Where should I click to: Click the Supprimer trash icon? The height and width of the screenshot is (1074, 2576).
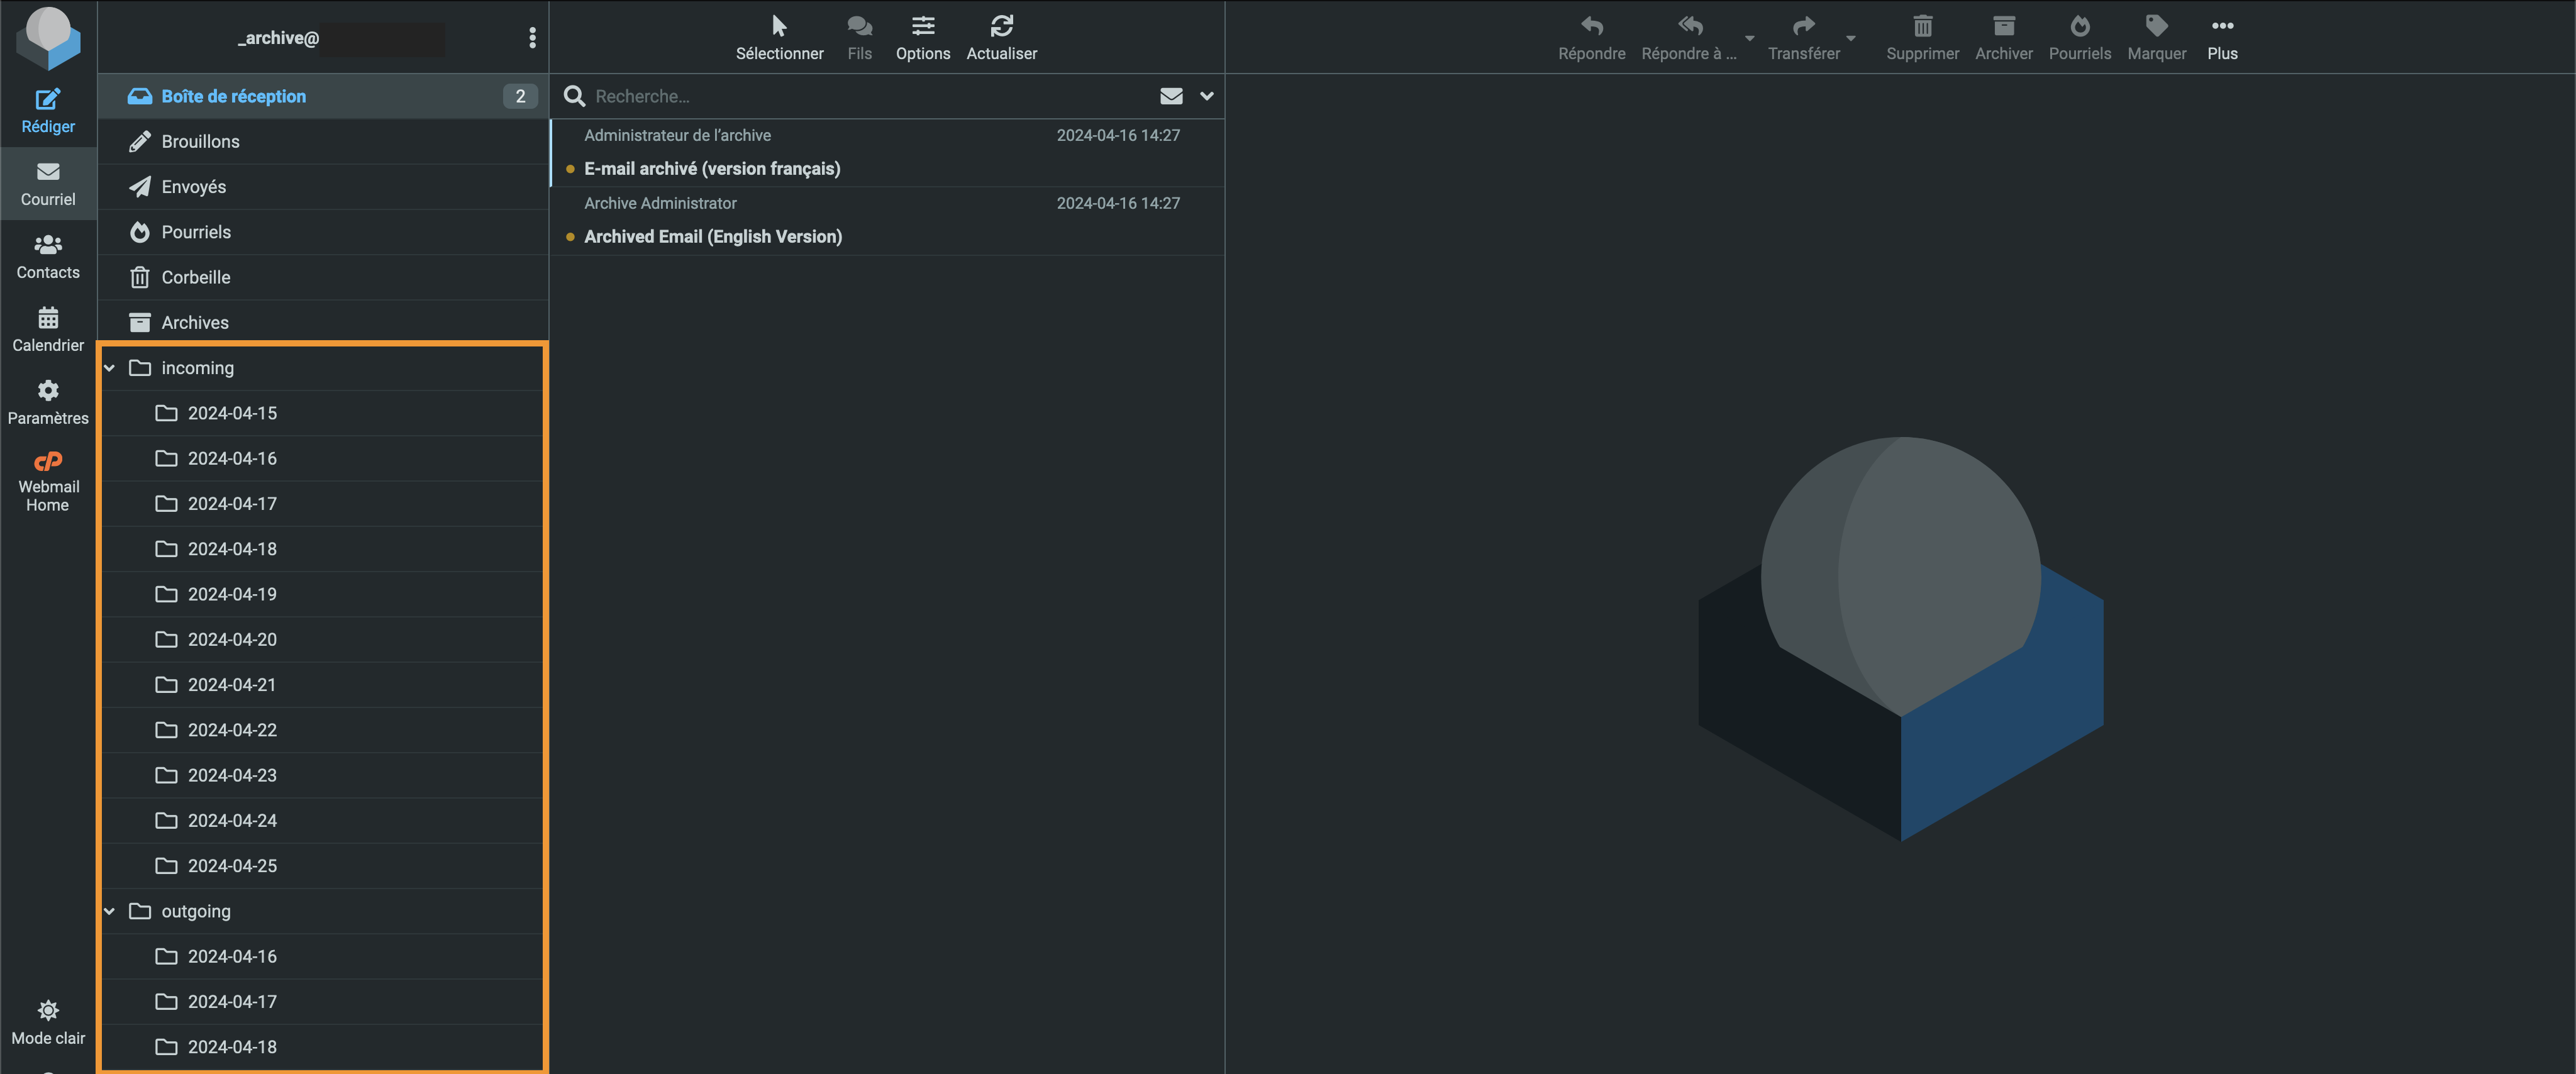coord(1922,38)
